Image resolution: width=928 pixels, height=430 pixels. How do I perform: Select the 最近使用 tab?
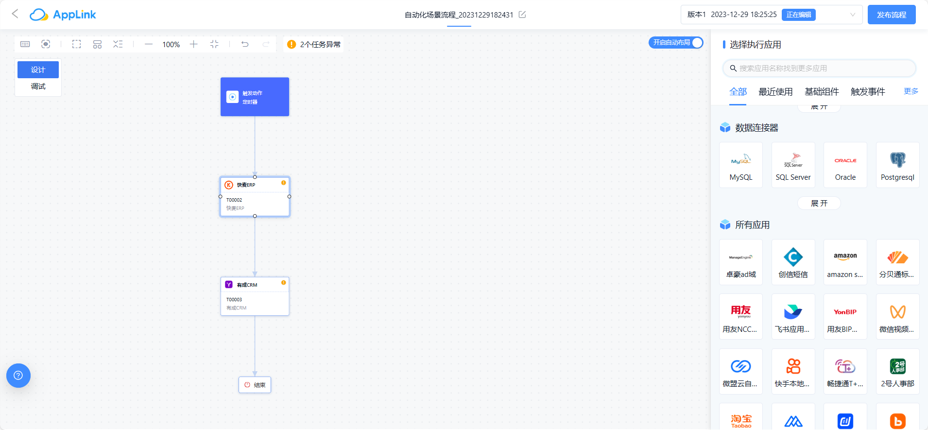[x=775, y=92]
